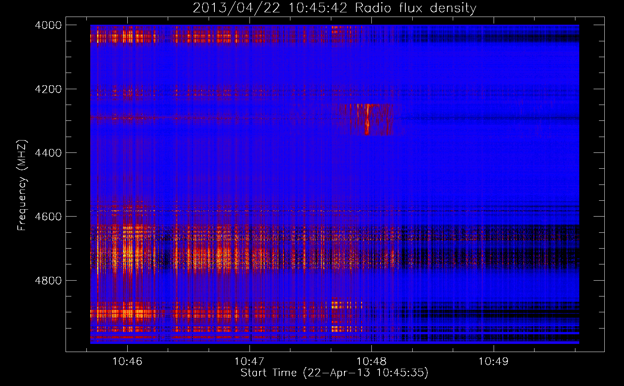Screen dimensions: 624x386
Task: Select the 4000 frequency axis label
Action: tap(48, 25)
